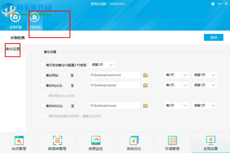Click the 备份设置 section heading
This screenshot has height=153, width=230.
(50, 52)
